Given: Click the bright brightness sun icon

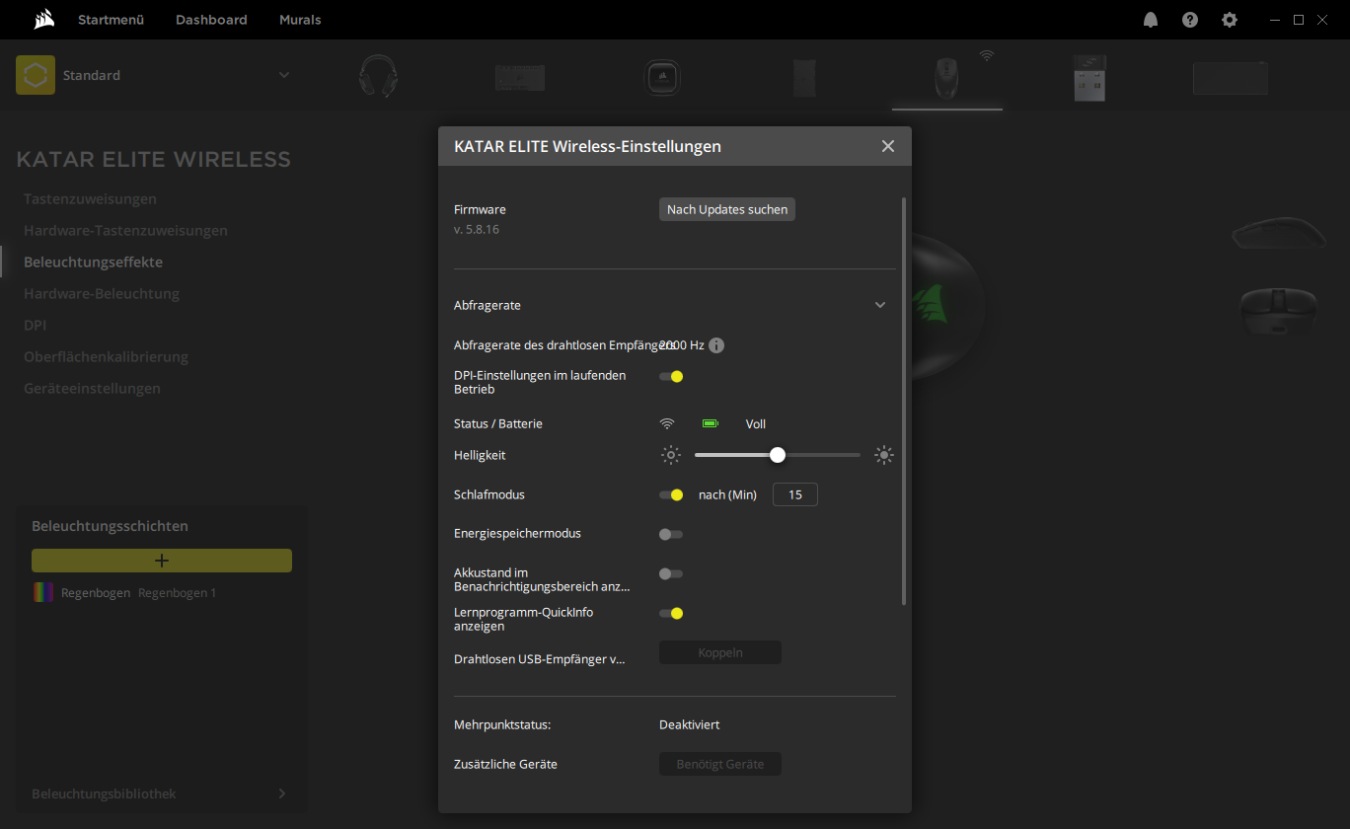Looking at the screenshot, I should [884, 455].
